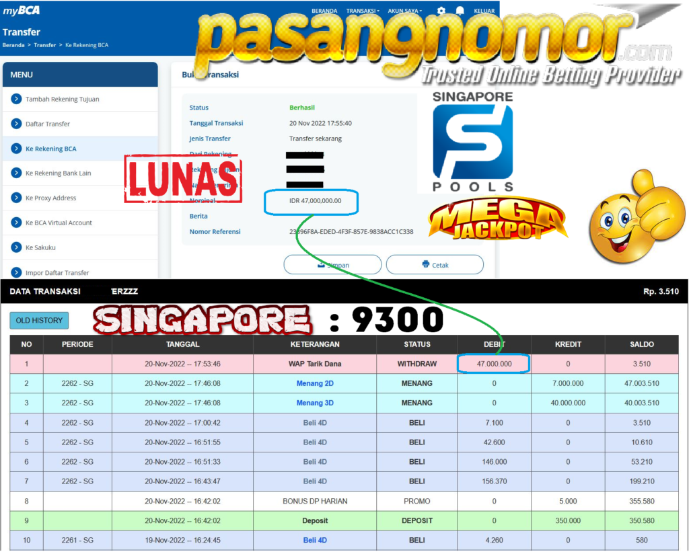Click arrow icon beside Impor Daftar Transfer
This screenshot has height=552, width=689.
pos(16,272)
